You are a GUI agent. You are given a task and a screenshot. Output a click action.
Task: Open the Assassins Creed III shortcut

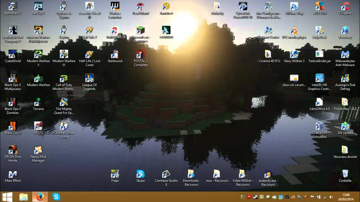[89, 6]
